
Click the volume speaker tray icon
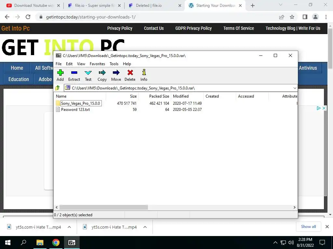point(291,243)
